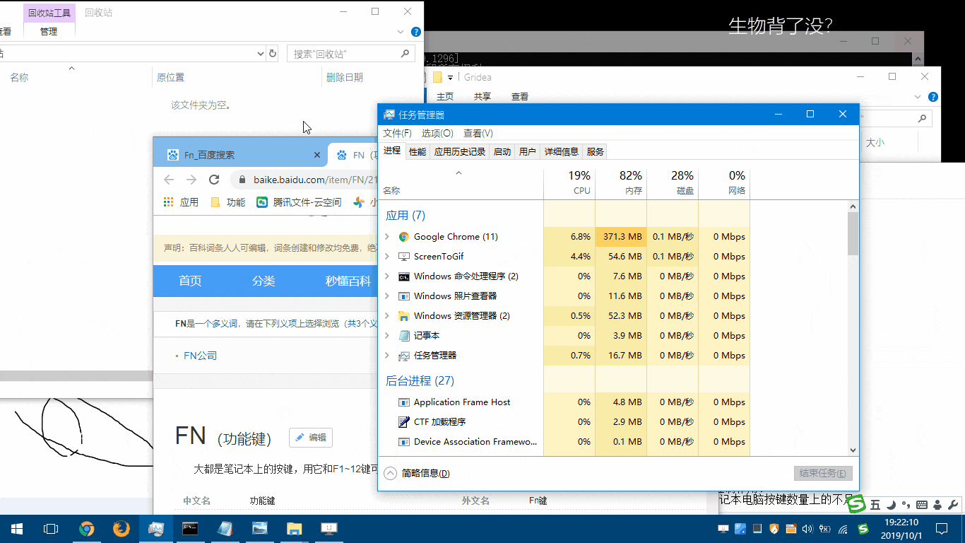Click the Recycle Bin search box
This screenshot has height=543, width=965.
[350, 54]
